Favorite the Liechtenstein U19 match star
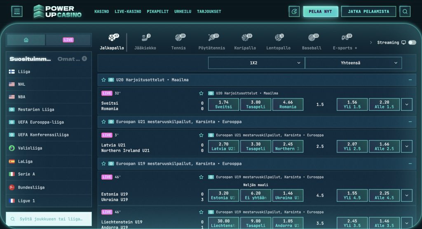This screenshot has width=422, height=229. [201, 212]
